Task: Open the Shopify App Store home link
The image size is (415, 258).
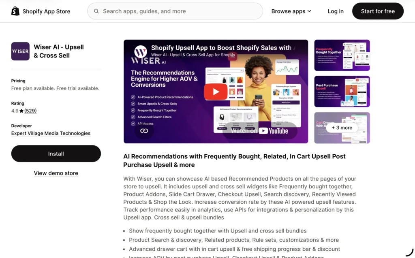Action: 41,11
